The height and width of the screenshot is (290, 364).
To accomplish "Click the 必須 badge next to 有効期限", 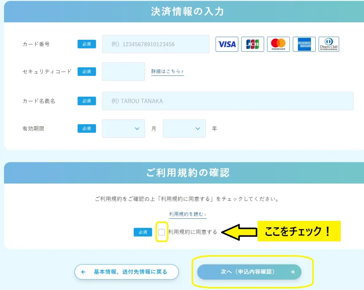I will 86,128.
